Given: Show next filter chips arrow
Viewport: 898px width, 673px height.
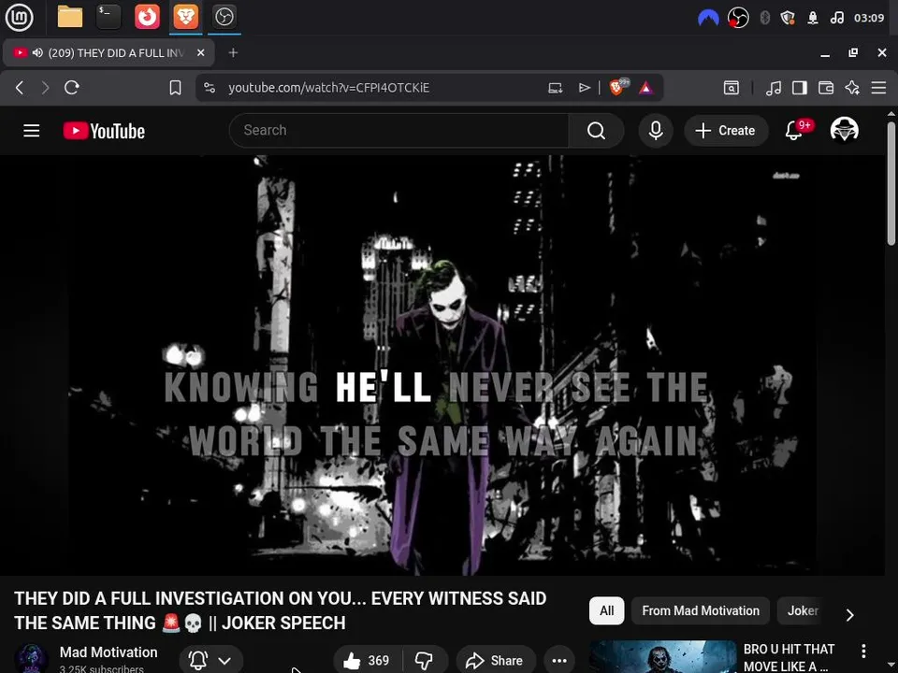Looking at the screenshot, I should click(850, 615).
